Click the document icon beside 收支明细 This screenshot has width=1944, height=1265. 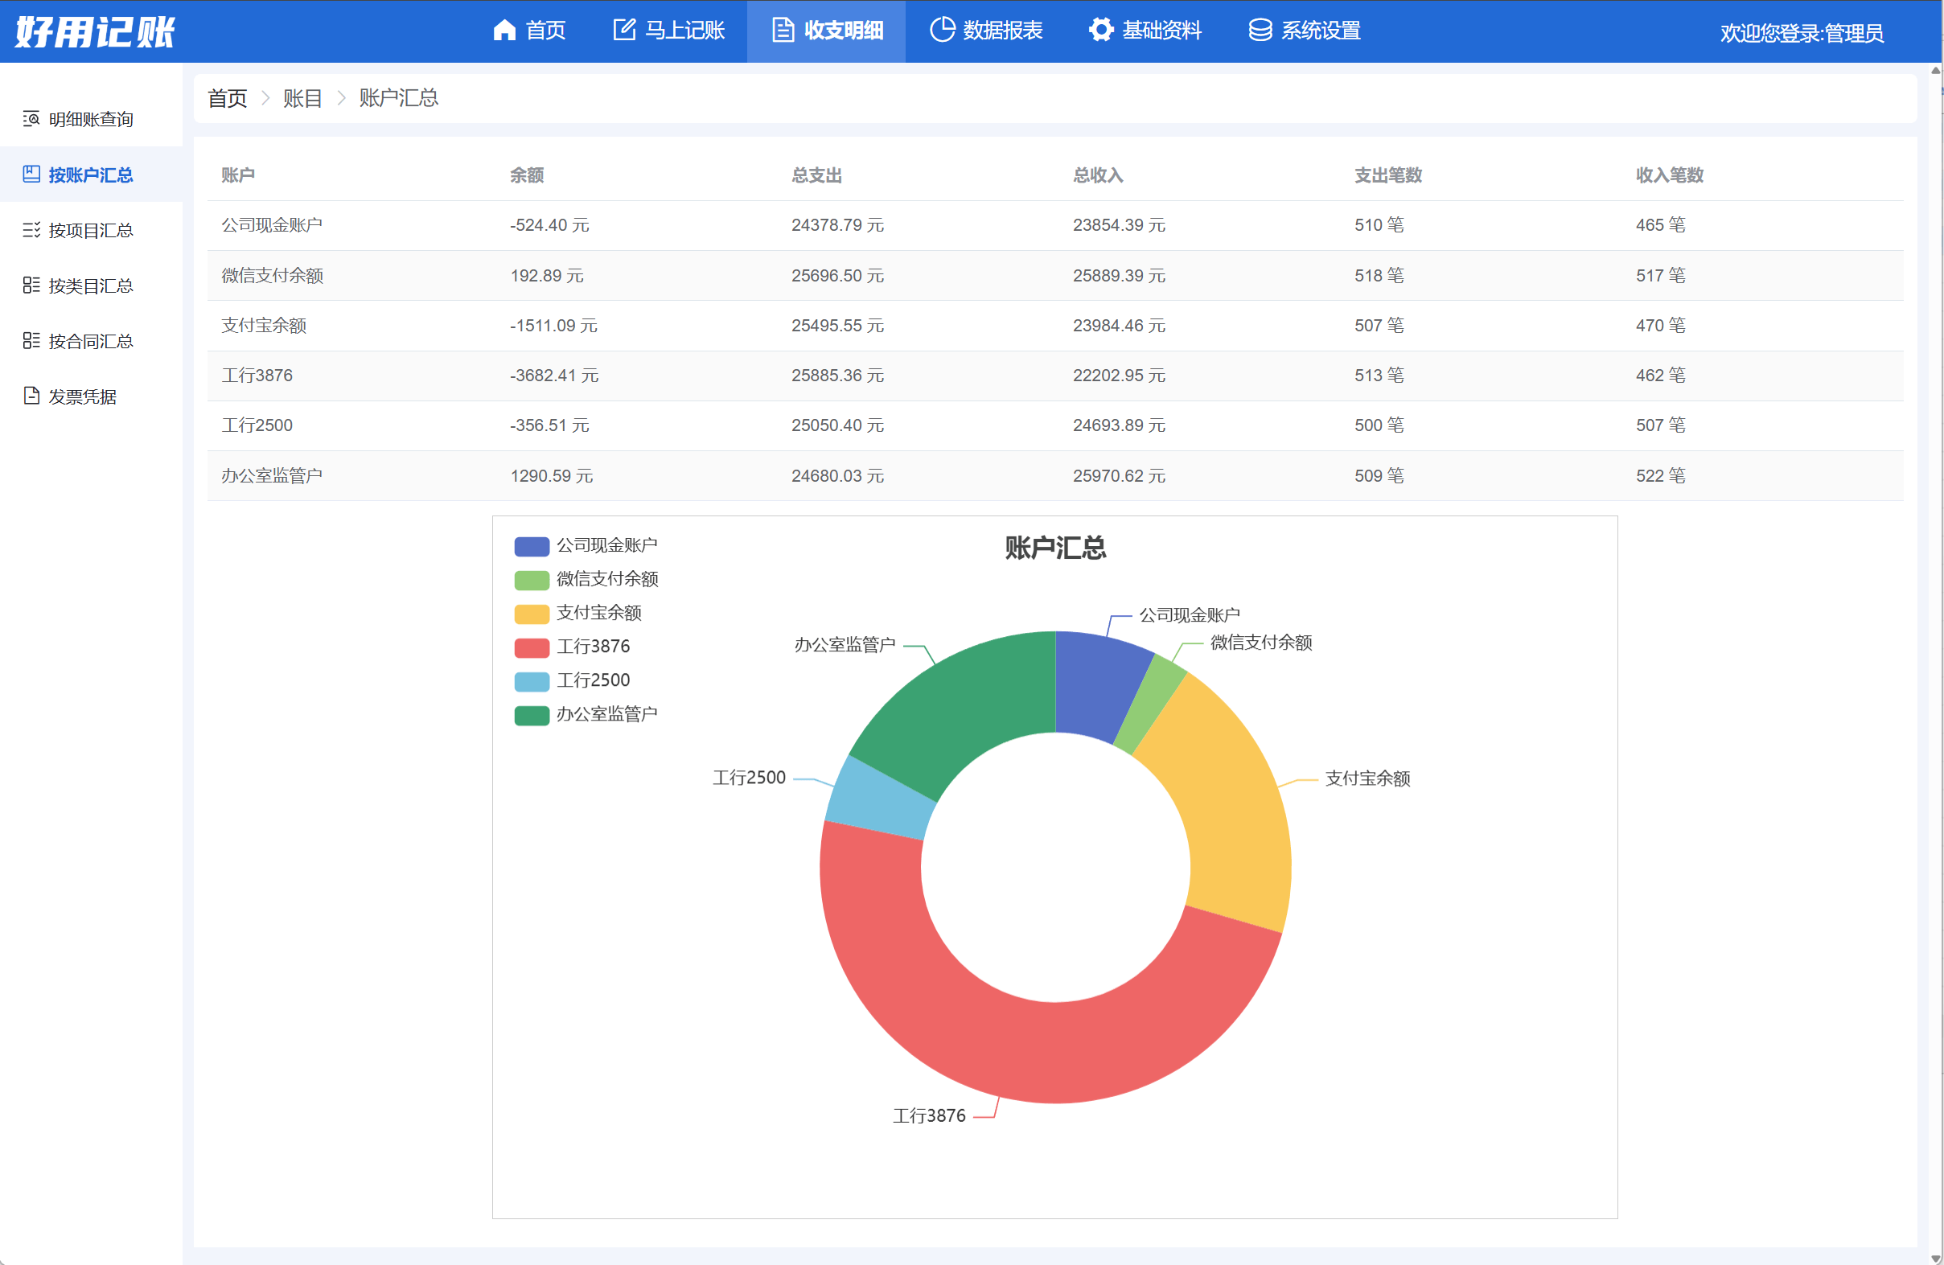(783, 31)
